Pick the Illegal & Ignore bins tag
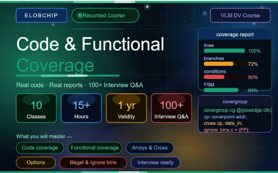278x173 pixels. point(93,162)
